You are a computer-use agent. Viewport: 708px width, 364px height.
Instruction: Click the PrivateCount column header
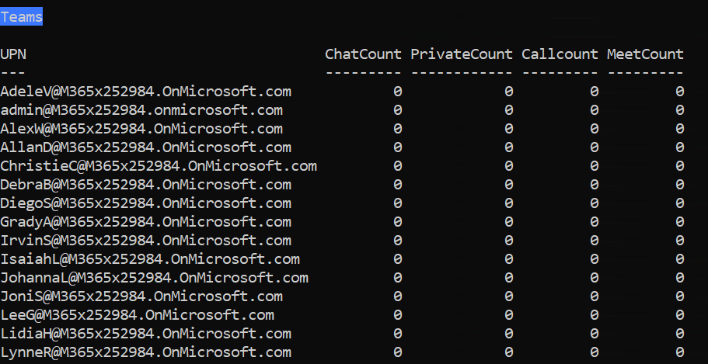click(x=462, y=54)
